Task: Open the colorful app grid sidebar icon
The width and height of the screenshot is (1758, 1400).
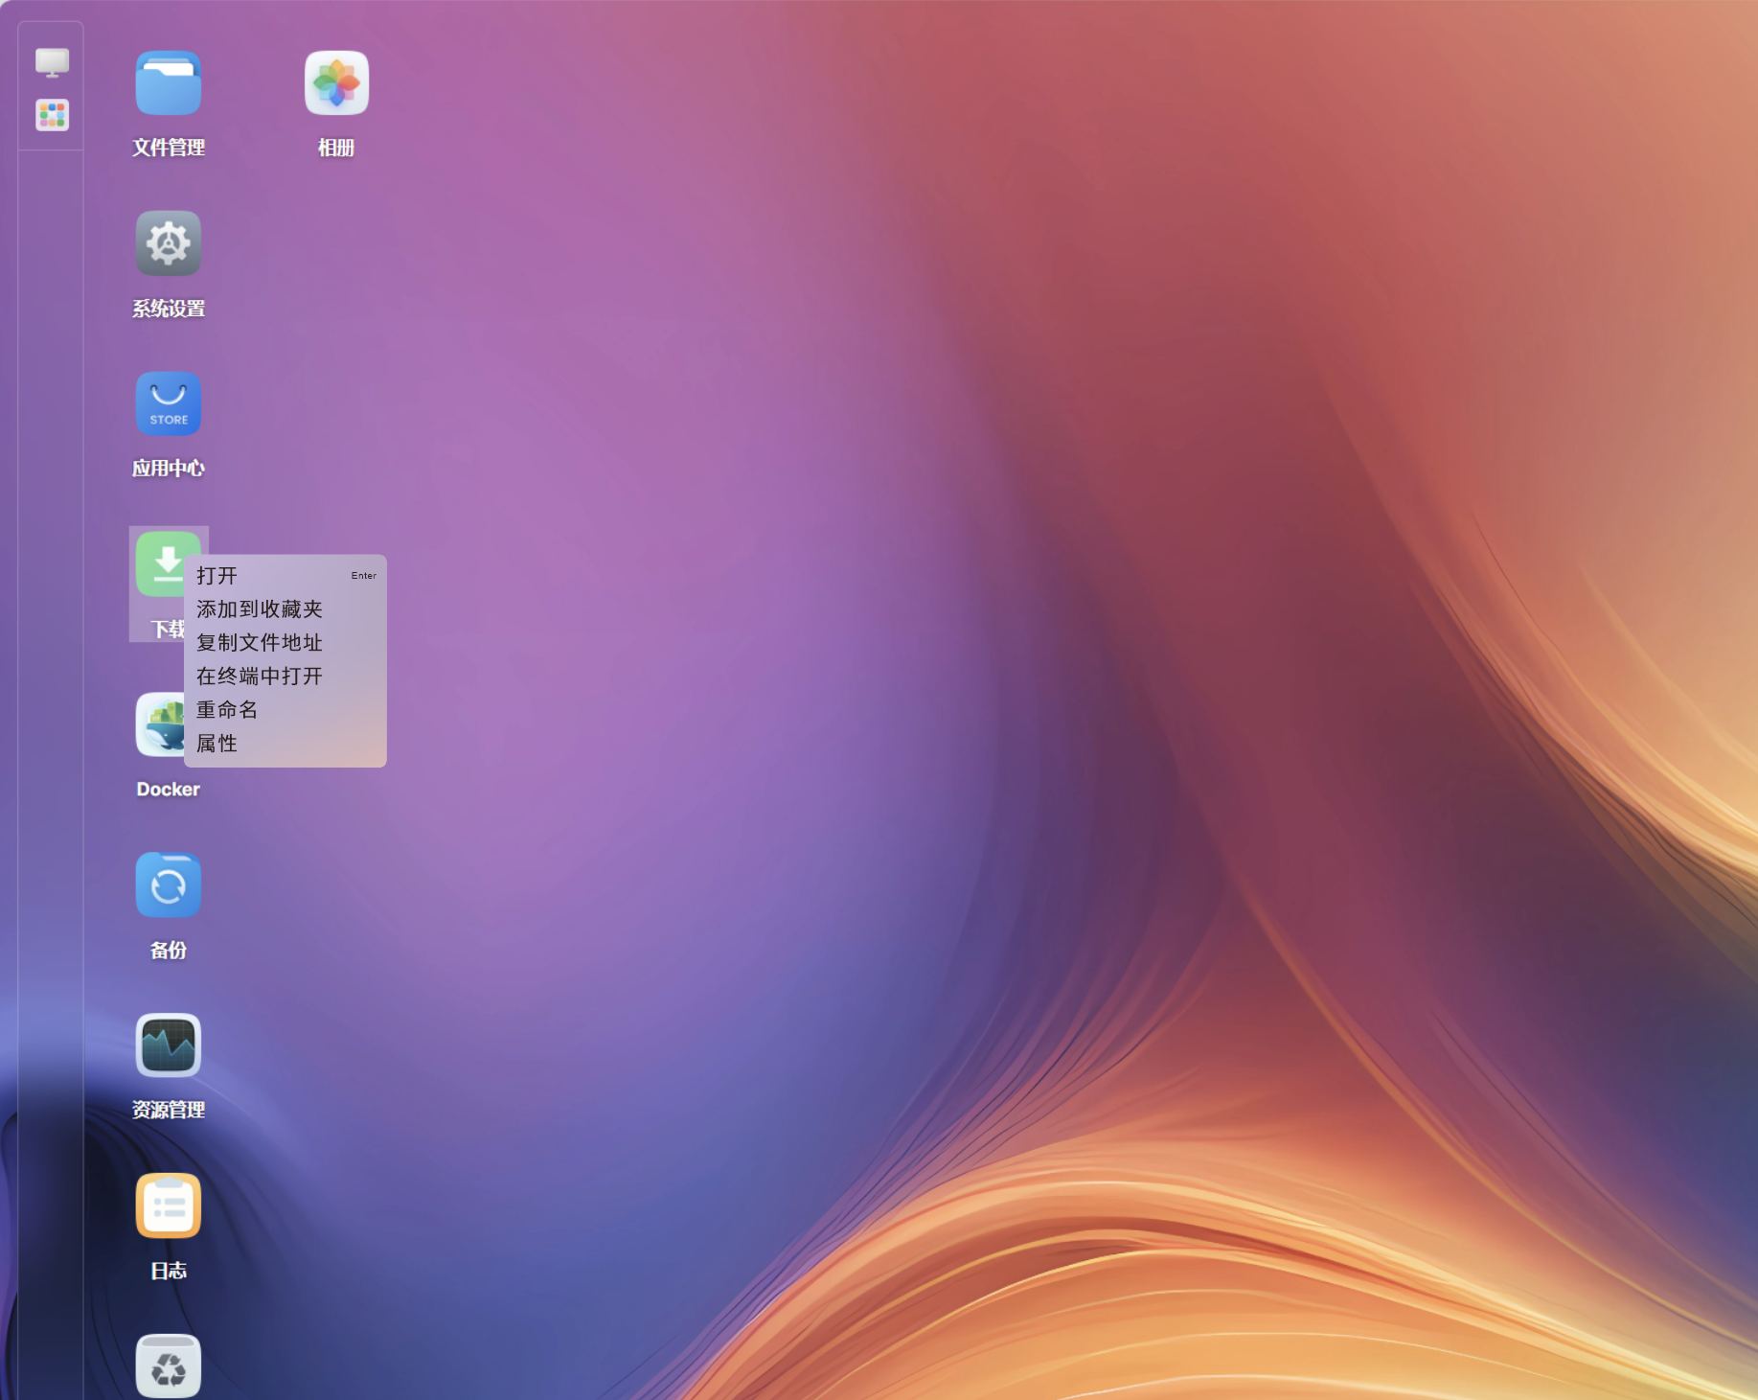Action: coord(52,115)
